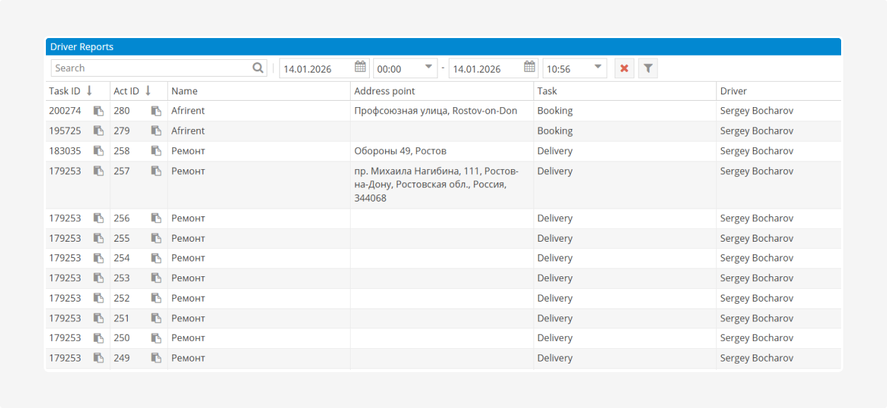
Task: Click copy icon beside Act ID 249
Action: (x=156, y=358)
